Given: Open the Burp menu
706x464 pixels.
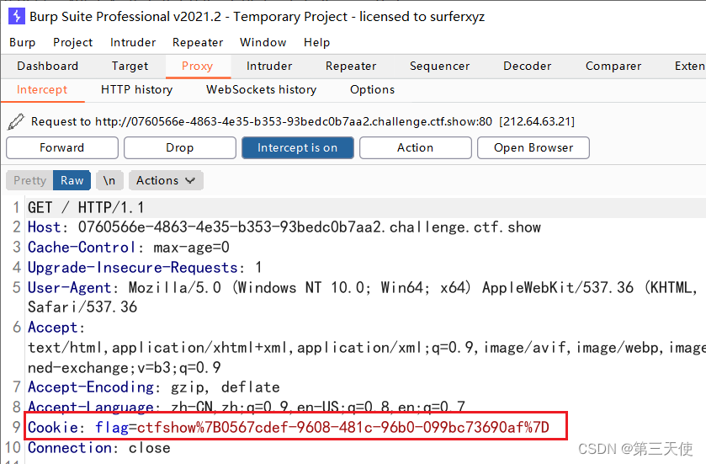Looking at the screenshot, I should [x=23, y=42].
